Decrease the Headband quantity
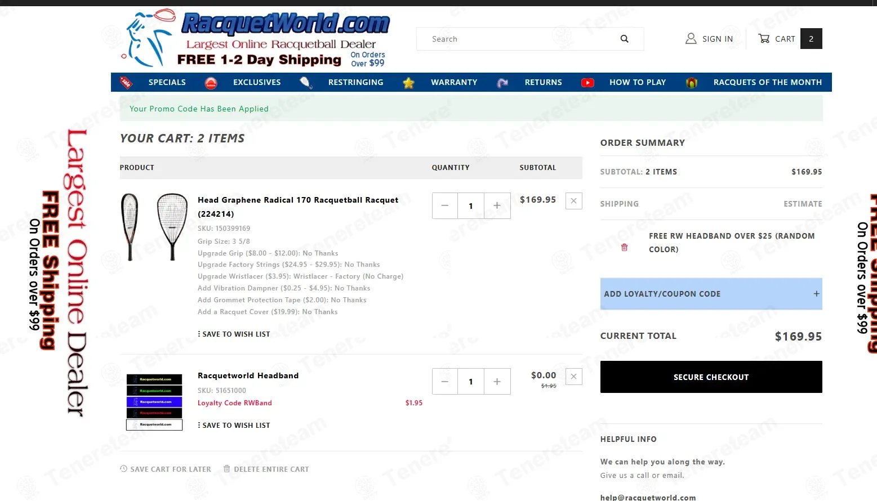Image resolution: width=877 pixels, height=501 pixels. click(x=445, y=382)
